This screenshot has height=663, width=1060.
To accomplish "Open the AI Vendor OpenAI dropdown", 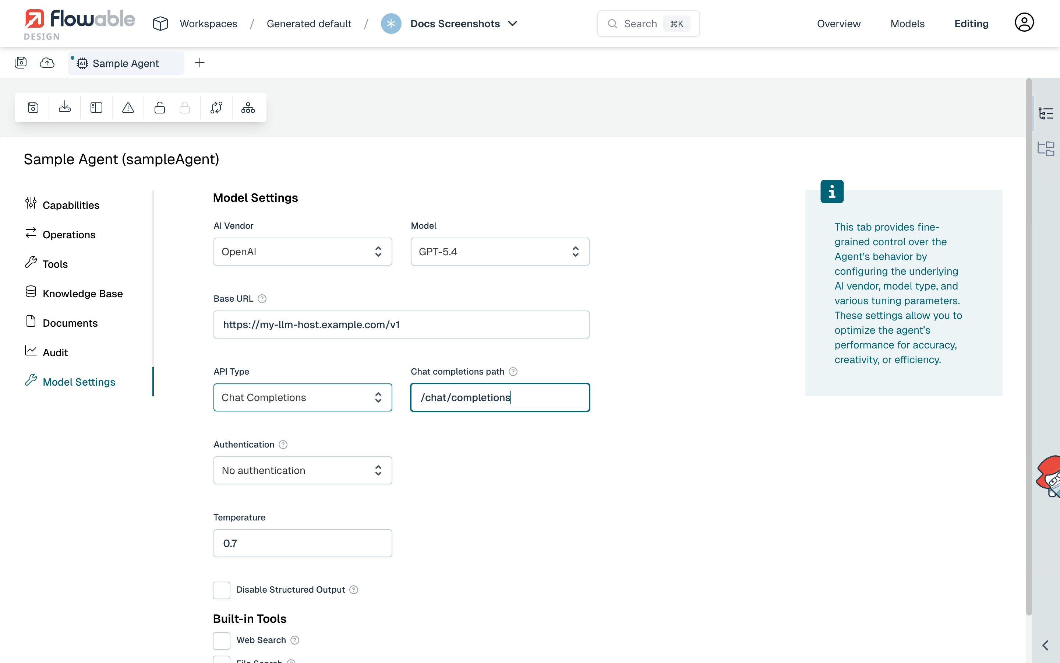I will (303, 252).
